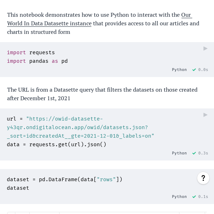The image size is (214, 214).
Task: Click the 0.0s execution time indicator
Action: 203,70
